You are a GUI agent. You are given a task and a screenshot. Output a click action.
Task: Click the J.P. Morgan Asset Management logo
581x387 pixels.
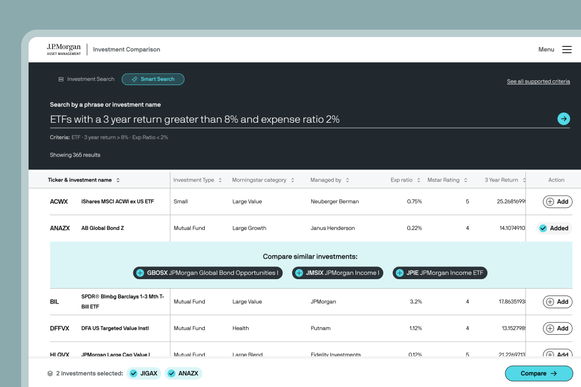[63, 49]
